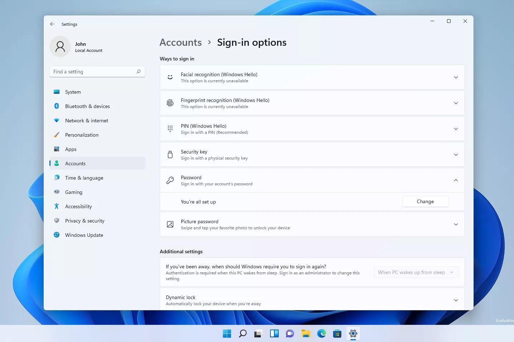The width and height of the screenshot is (514, 342).
Task: Open Network & internet settings
Action: pyautogui.click(x=97, y=121)
